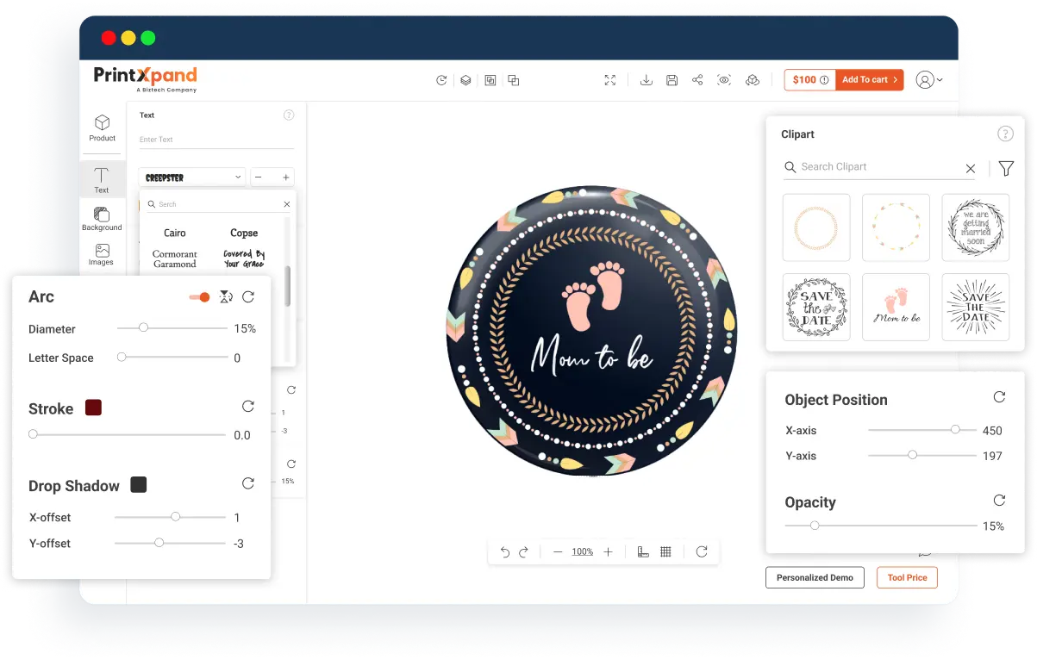1037x660 pixels.
Task: Select the Save the Date wreath clipart
Action: coord(816,308)
